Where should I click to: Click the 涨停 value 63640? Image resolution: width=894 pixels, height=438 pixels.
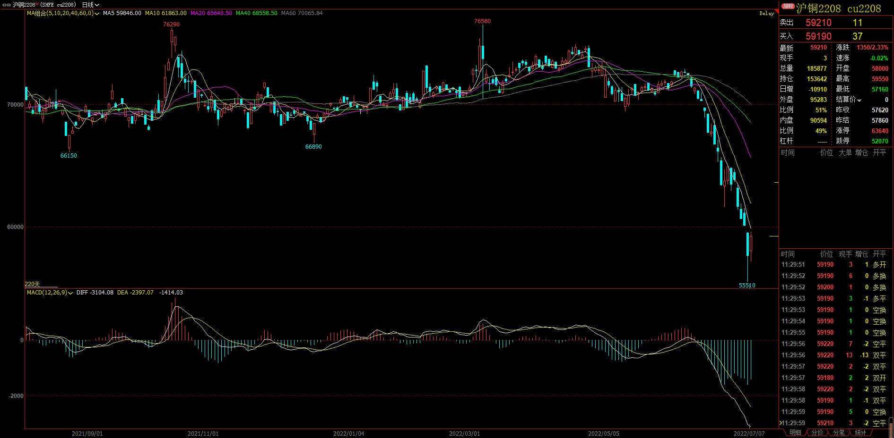(x=880, y=131)
